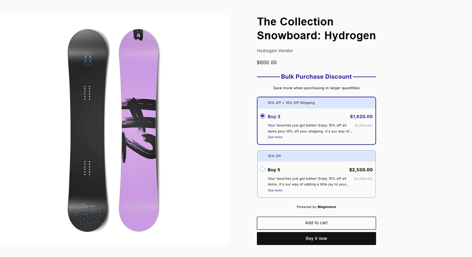This screenshot has width=472, height=257.
Task: Click the Add to cart button
Action: coord(316,223)
